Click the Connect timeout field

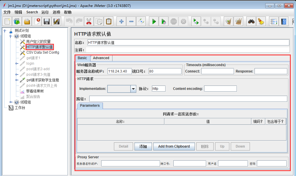point(217,71)
